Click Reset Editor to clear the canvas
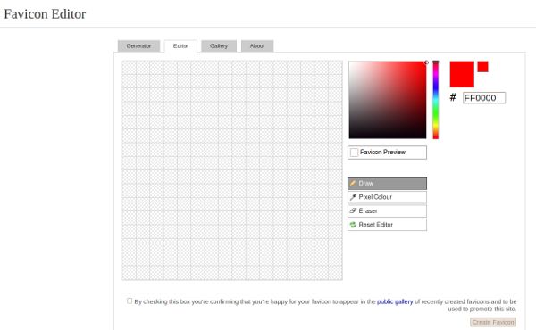 387,225
